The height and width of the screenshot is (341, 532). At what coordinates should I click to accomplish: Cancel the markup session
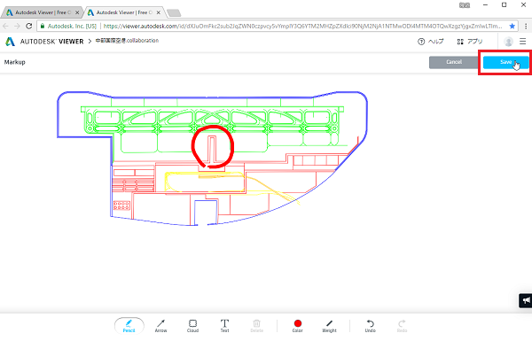(x=454, y=62)
